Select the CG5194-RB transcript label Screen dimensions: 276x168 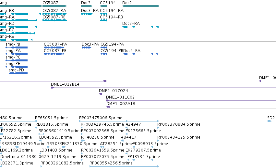tap(112, 17)
